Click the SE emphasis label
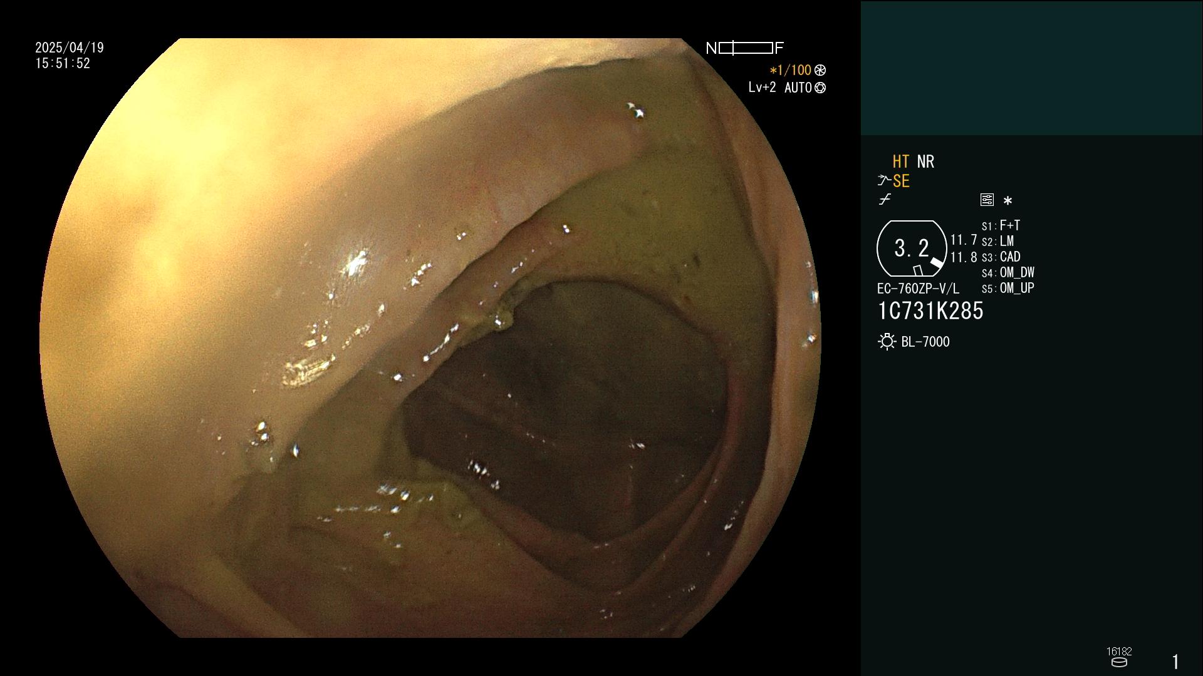Screen dimensions: 1203x676 pos(901,181)
